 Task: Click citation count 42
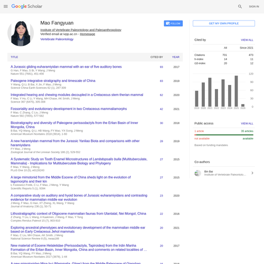(162, 109)
